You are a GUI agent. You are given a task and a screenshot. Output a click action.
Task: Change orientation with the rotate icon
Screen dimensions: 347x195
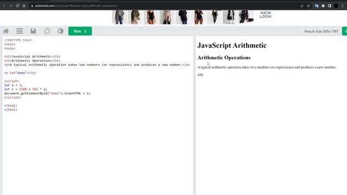click(x=47, y=31)
